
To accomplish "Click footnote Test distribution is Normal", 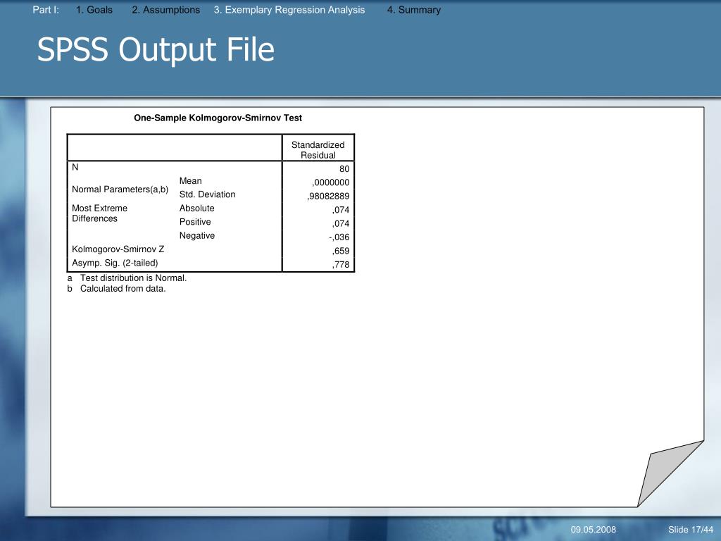I will [x=133, y=278].
